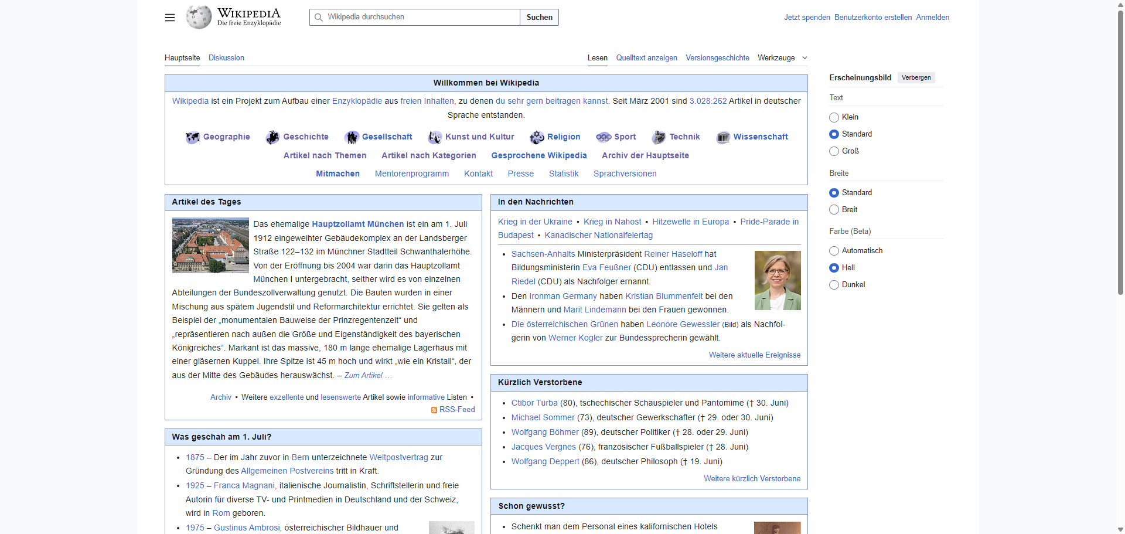Click the Geographie portal icon

[192, 137]
